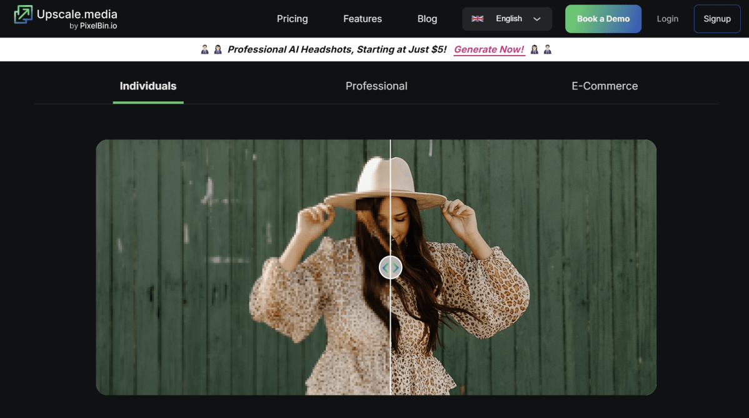749x418 pixels.
Task: Click the headshot emoji just before the banner text
Action: pos(218,49)
